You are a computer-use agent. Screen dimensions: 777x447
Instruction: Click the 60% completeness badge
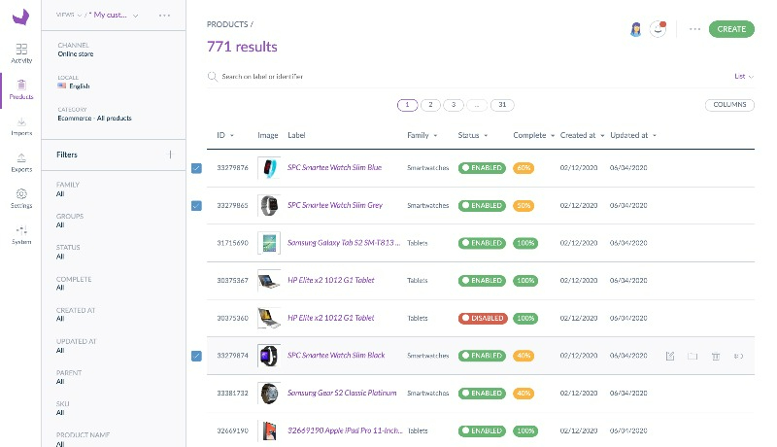524,168
